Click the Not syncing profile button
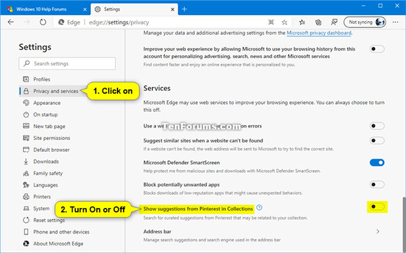Image resolution: width=406 pixels, height=253 pixels. click(365, 22)
